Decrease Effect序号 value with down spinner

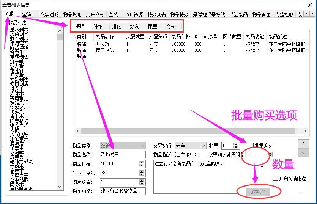pyautogui.click(x=142, y=174)
